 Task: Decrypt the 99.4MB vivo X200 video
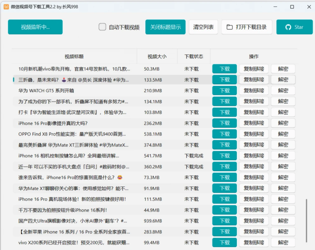click(283, 243)
